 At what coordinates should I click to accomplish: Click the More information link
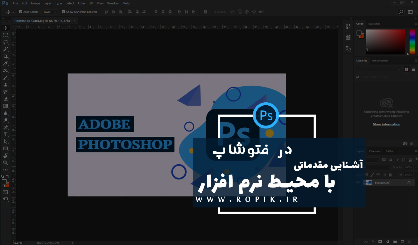coord(386,124)
